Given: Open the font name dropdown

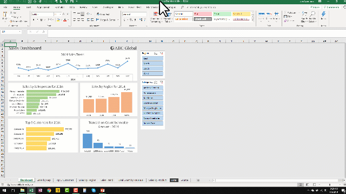Looking at the screenshot, I should click(52, 15).
